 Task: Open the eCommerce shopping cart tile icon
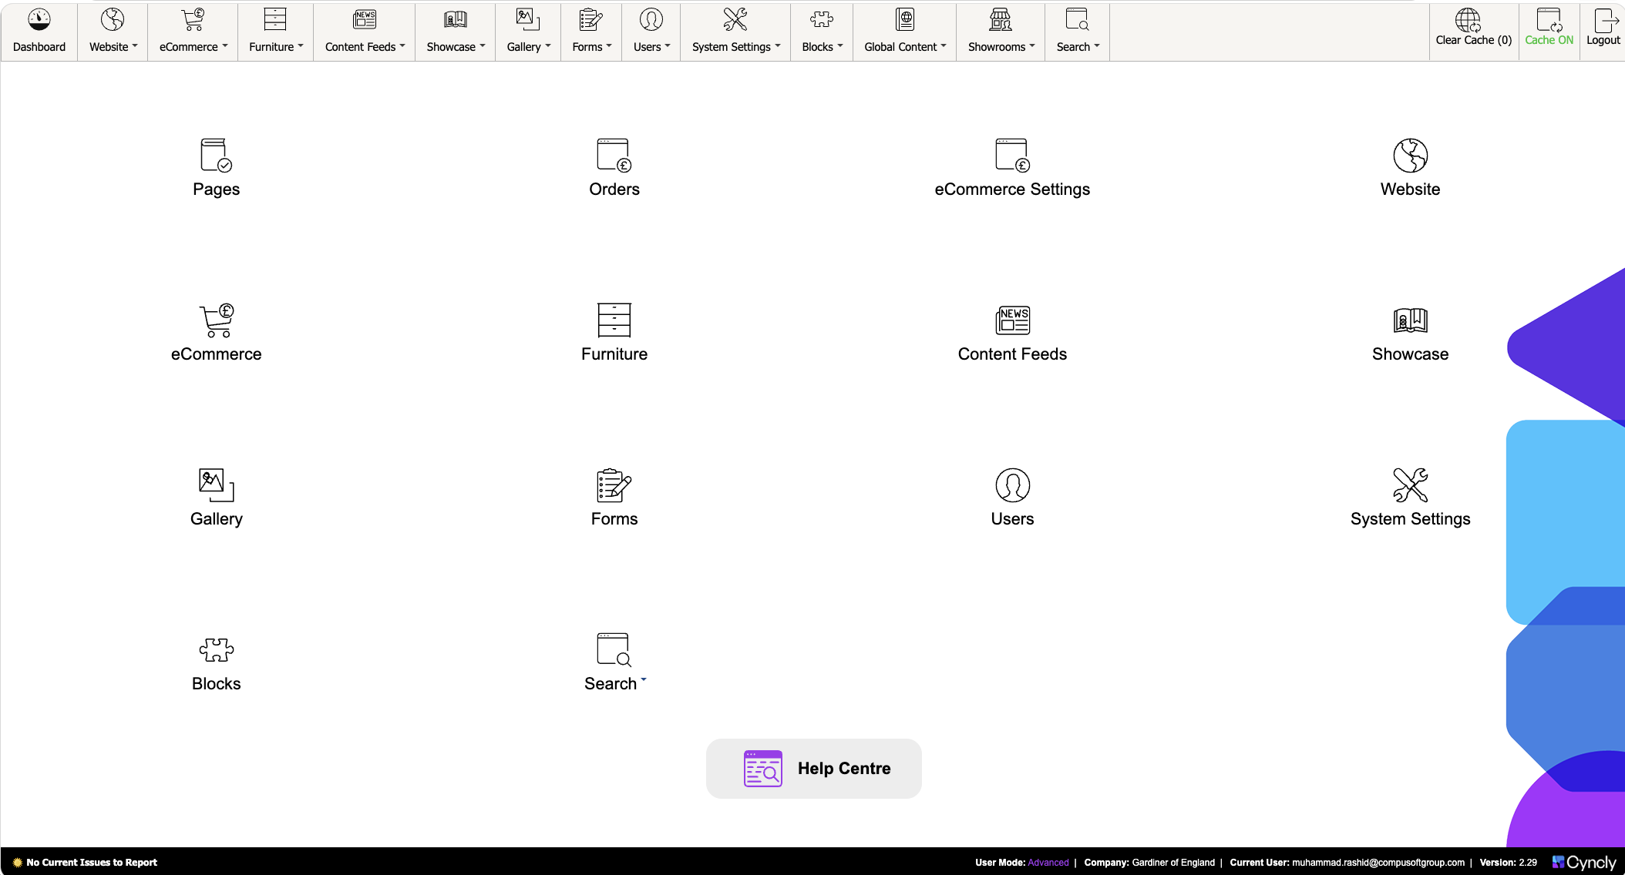(216, 320)
